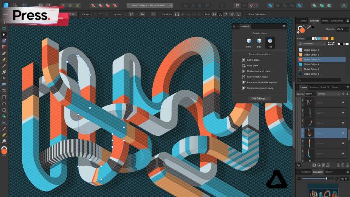Image resolution: width=350 pixels, height=197 pixels.
Task: Switch to the Stroke tab
Action: coord(325,21)
